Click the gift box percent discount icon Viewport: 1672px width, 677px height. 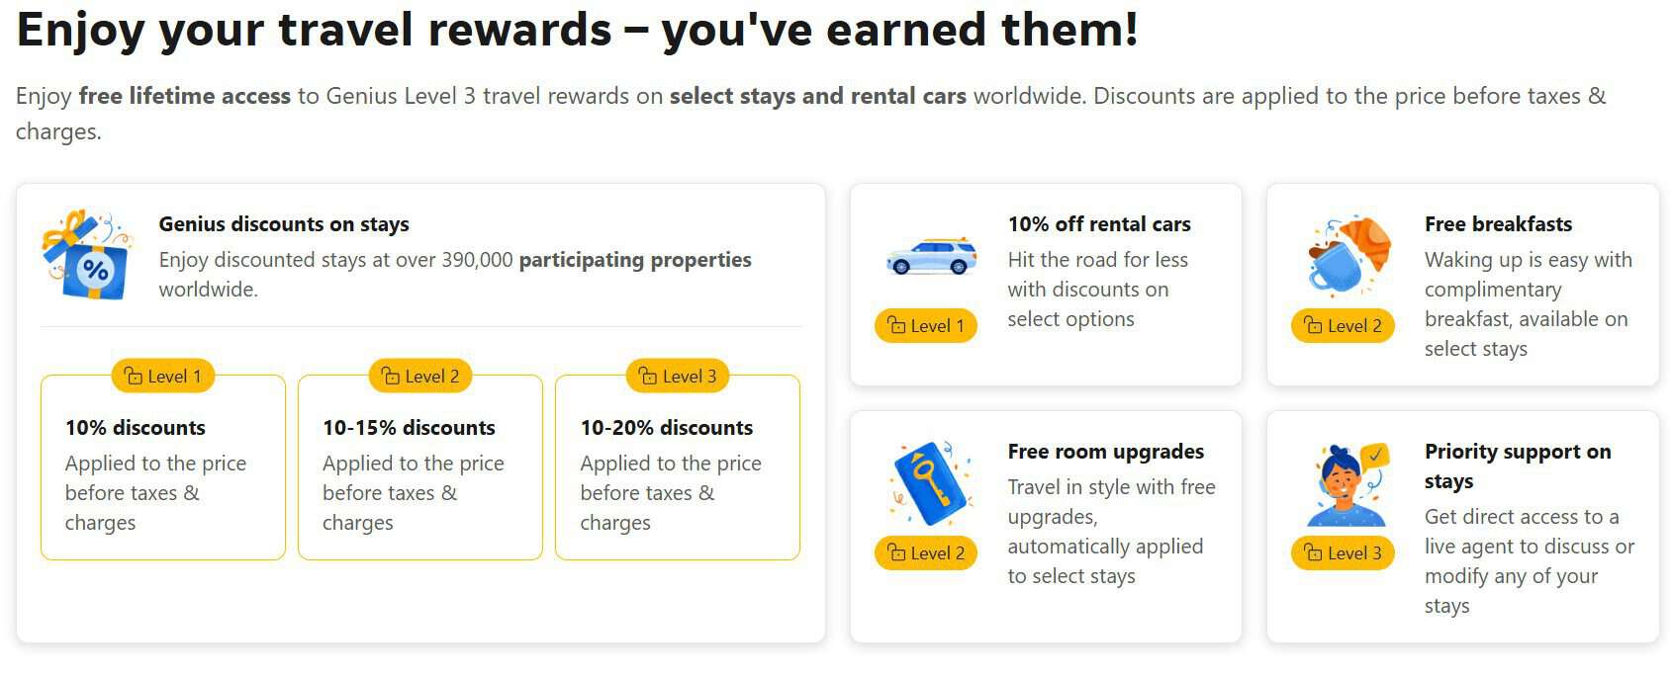pyautogui.click(x=87, y=255)
